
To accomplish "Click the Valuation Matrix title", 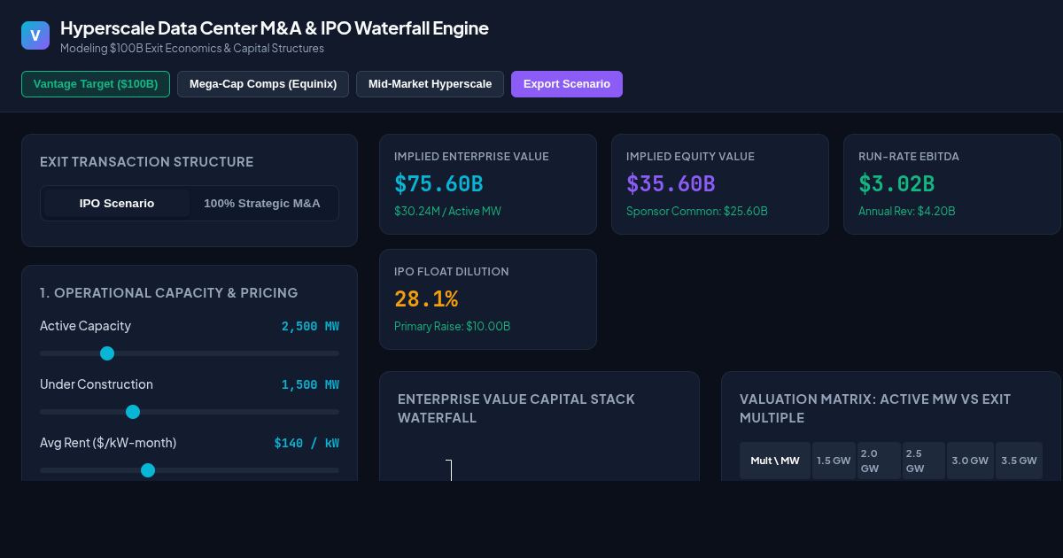I will [x=875, y=408].
